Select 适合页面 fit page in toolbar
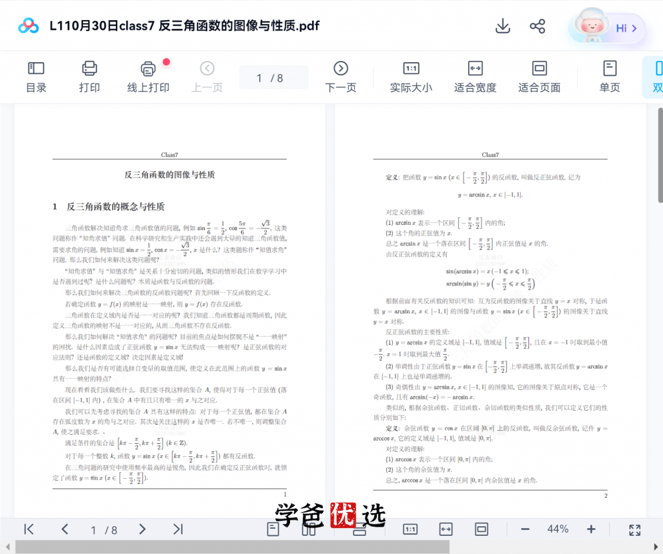Image resolution: width=663 pixels, height=554 pixels. tap(539, 77)
